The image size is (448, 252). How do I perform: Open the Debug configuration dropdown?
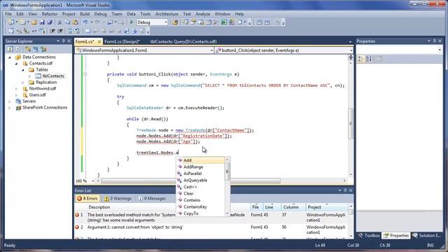point(165,22)
